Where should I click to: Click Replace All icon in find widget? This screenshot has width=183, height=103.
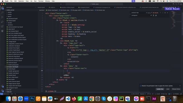(x=156, y=15)
